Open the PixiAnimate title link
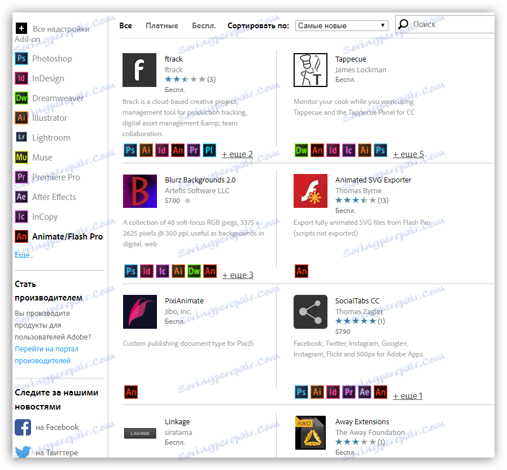This screenshot has height=470, width=507. pos(184,301)
